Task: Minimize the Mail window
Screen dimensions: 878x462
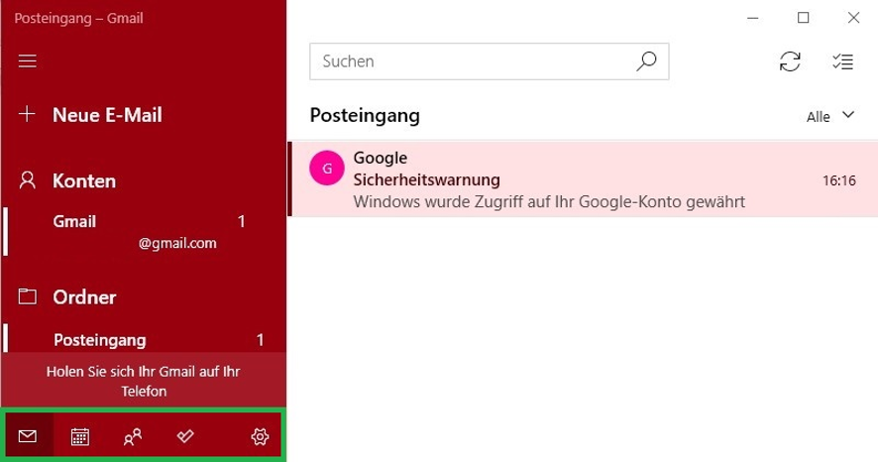Action: coord(753,18)
